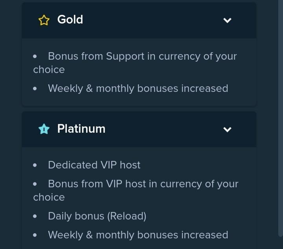283x249 pixels.
Task: Click the Gold tier header title
Action: click(70, 20)
